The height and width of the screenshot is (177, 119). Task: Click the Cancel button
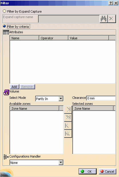click(x=108, y=172)
